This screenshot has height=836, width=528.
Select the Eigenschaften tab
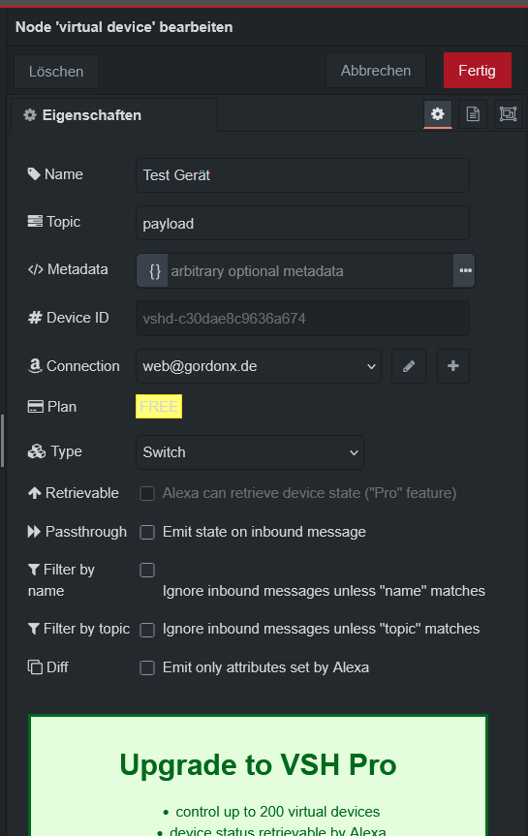(x=114, y=115)
